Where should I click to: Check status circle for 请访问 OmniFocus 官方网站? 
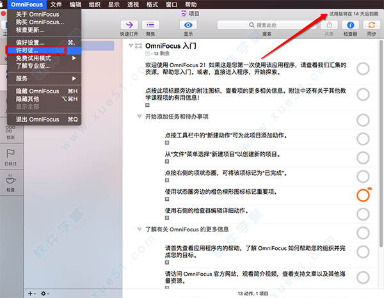(x=363, y=277)
